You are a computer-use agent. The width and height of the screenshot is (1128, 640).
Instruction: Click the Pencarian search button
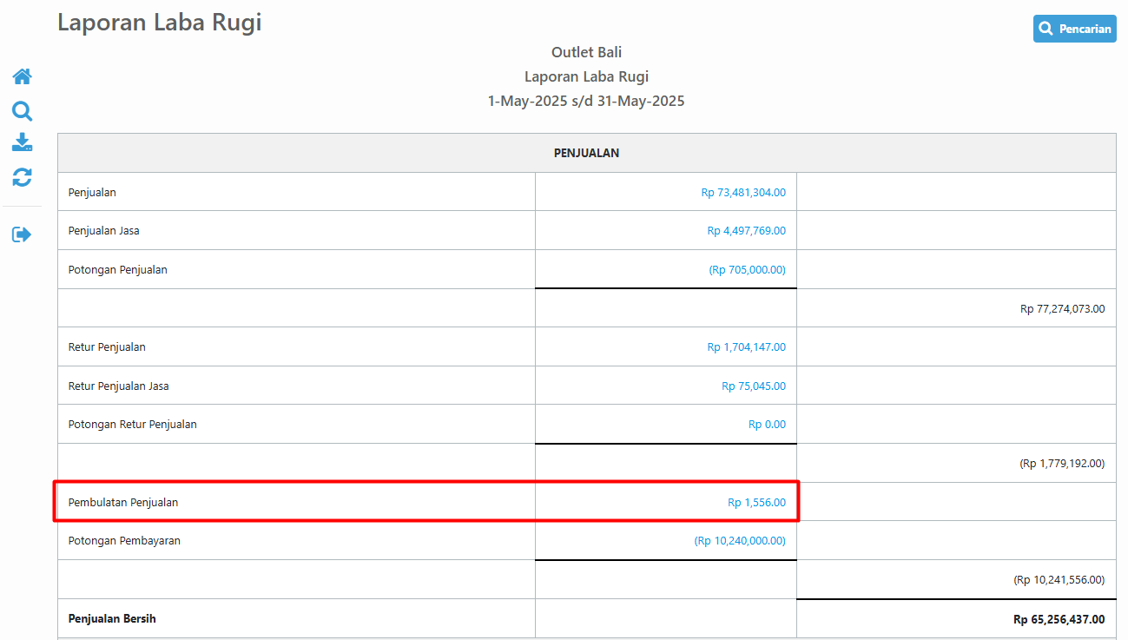[x=1074, y=29]
